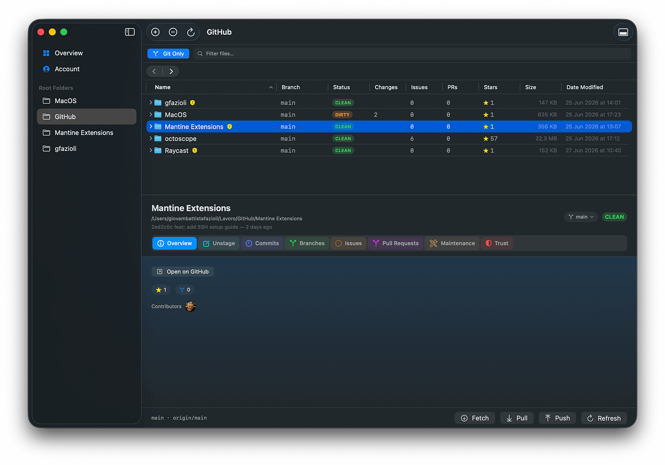The height and width of the screenshot is (465, 665).
Task: Expand the gfazioli repository row
Action: 151,103
